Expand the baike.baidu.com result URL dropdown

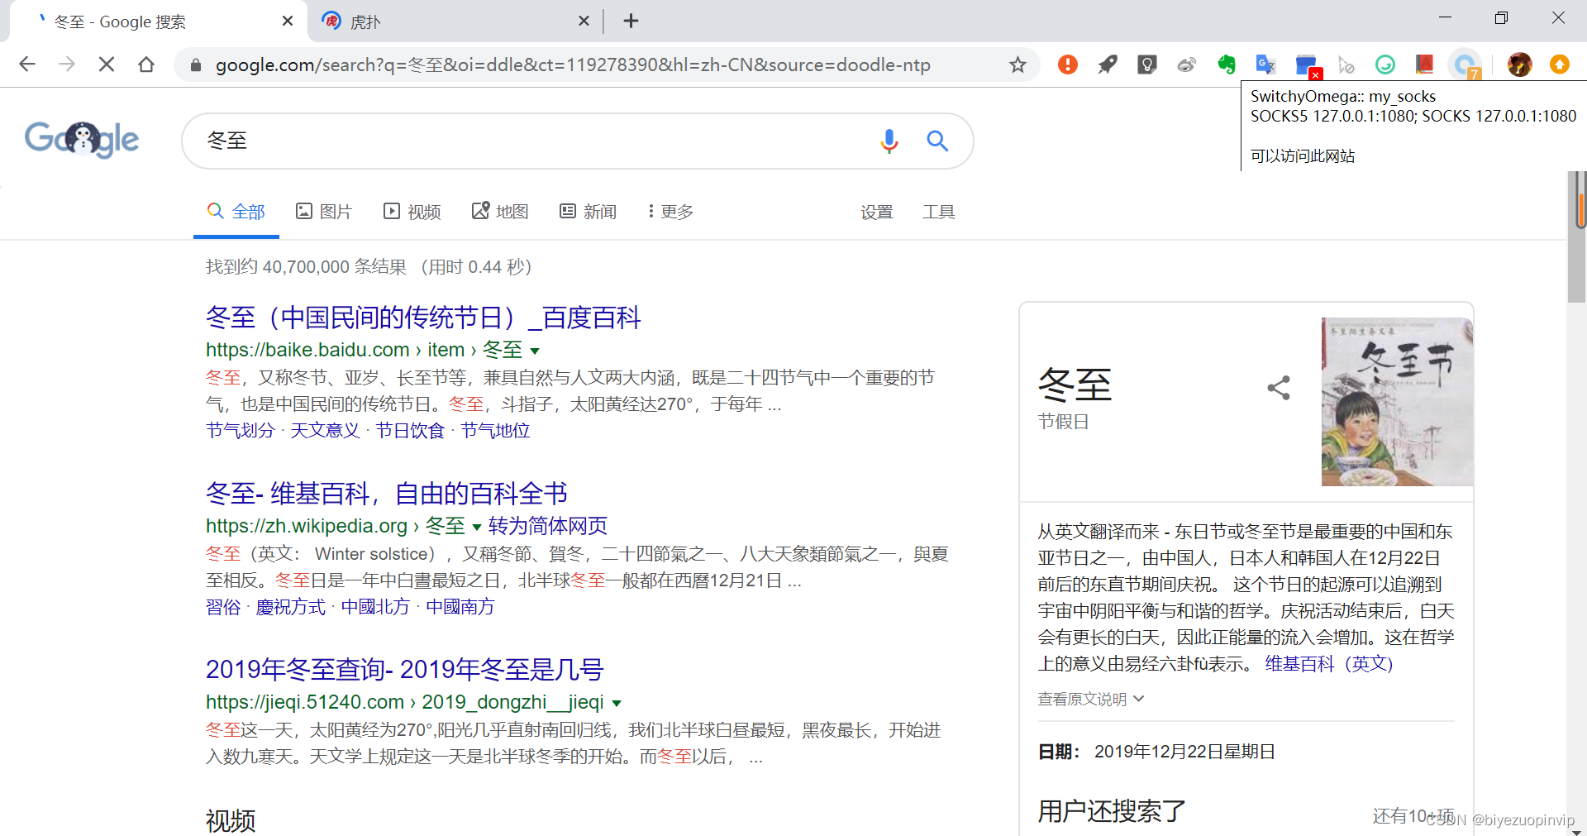coord(536,351)
